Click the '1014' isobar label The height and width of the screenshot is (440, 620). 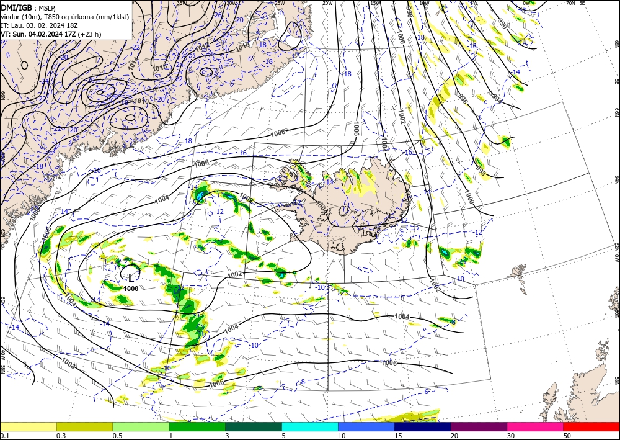point(134,63)
